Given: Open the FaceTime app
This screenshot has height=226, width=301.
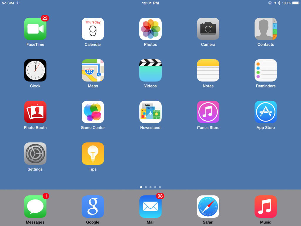Looking at the screenshot, I should [x=35, y=29].
